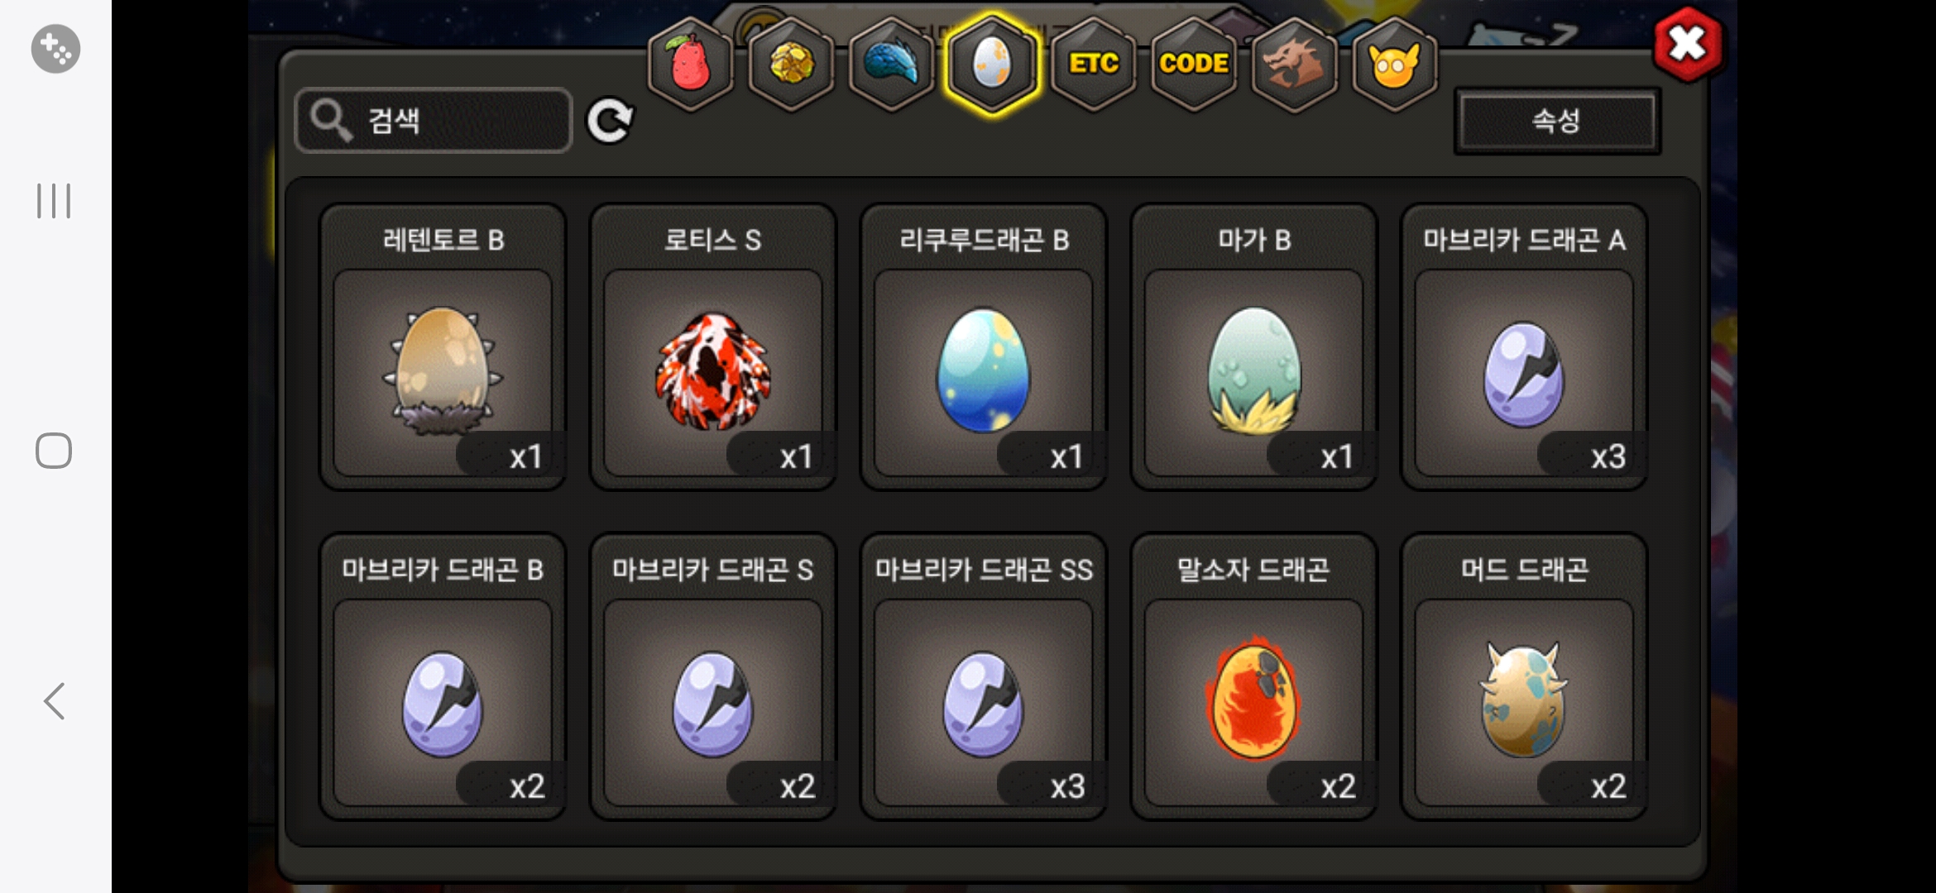Click the refresh arrow icon
Viewport: 1936px width, 893px height.
point(610,122)
